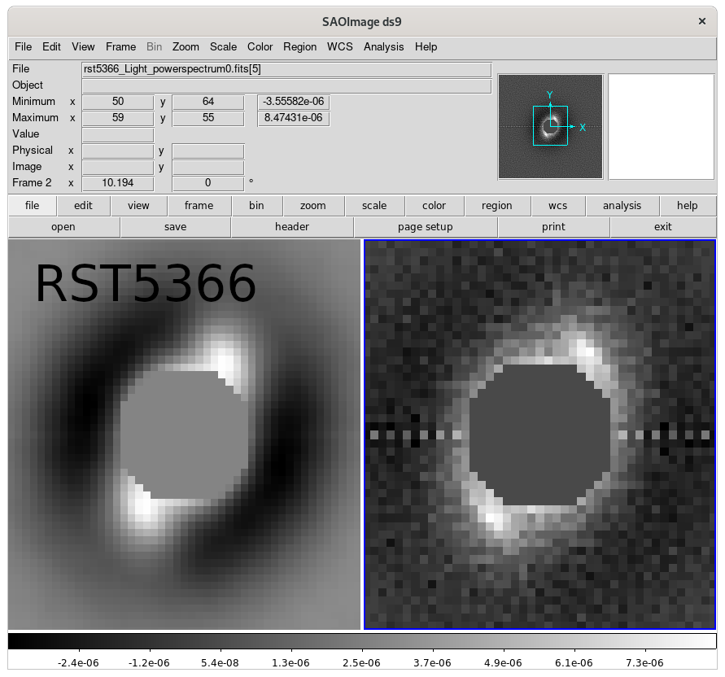This screenshot has width=725, height=677.
Task: Open the WCS menu
Action: click(339, 46)
